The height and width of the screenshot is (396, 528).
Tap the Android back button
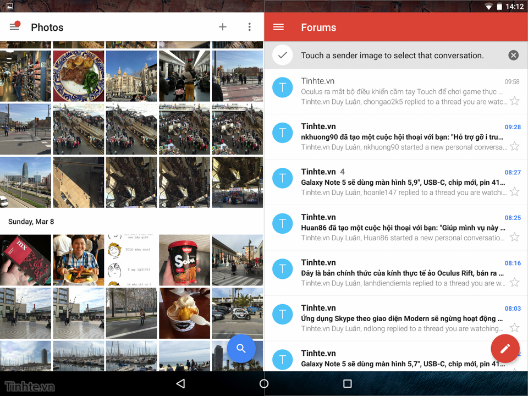coord(181,383)
